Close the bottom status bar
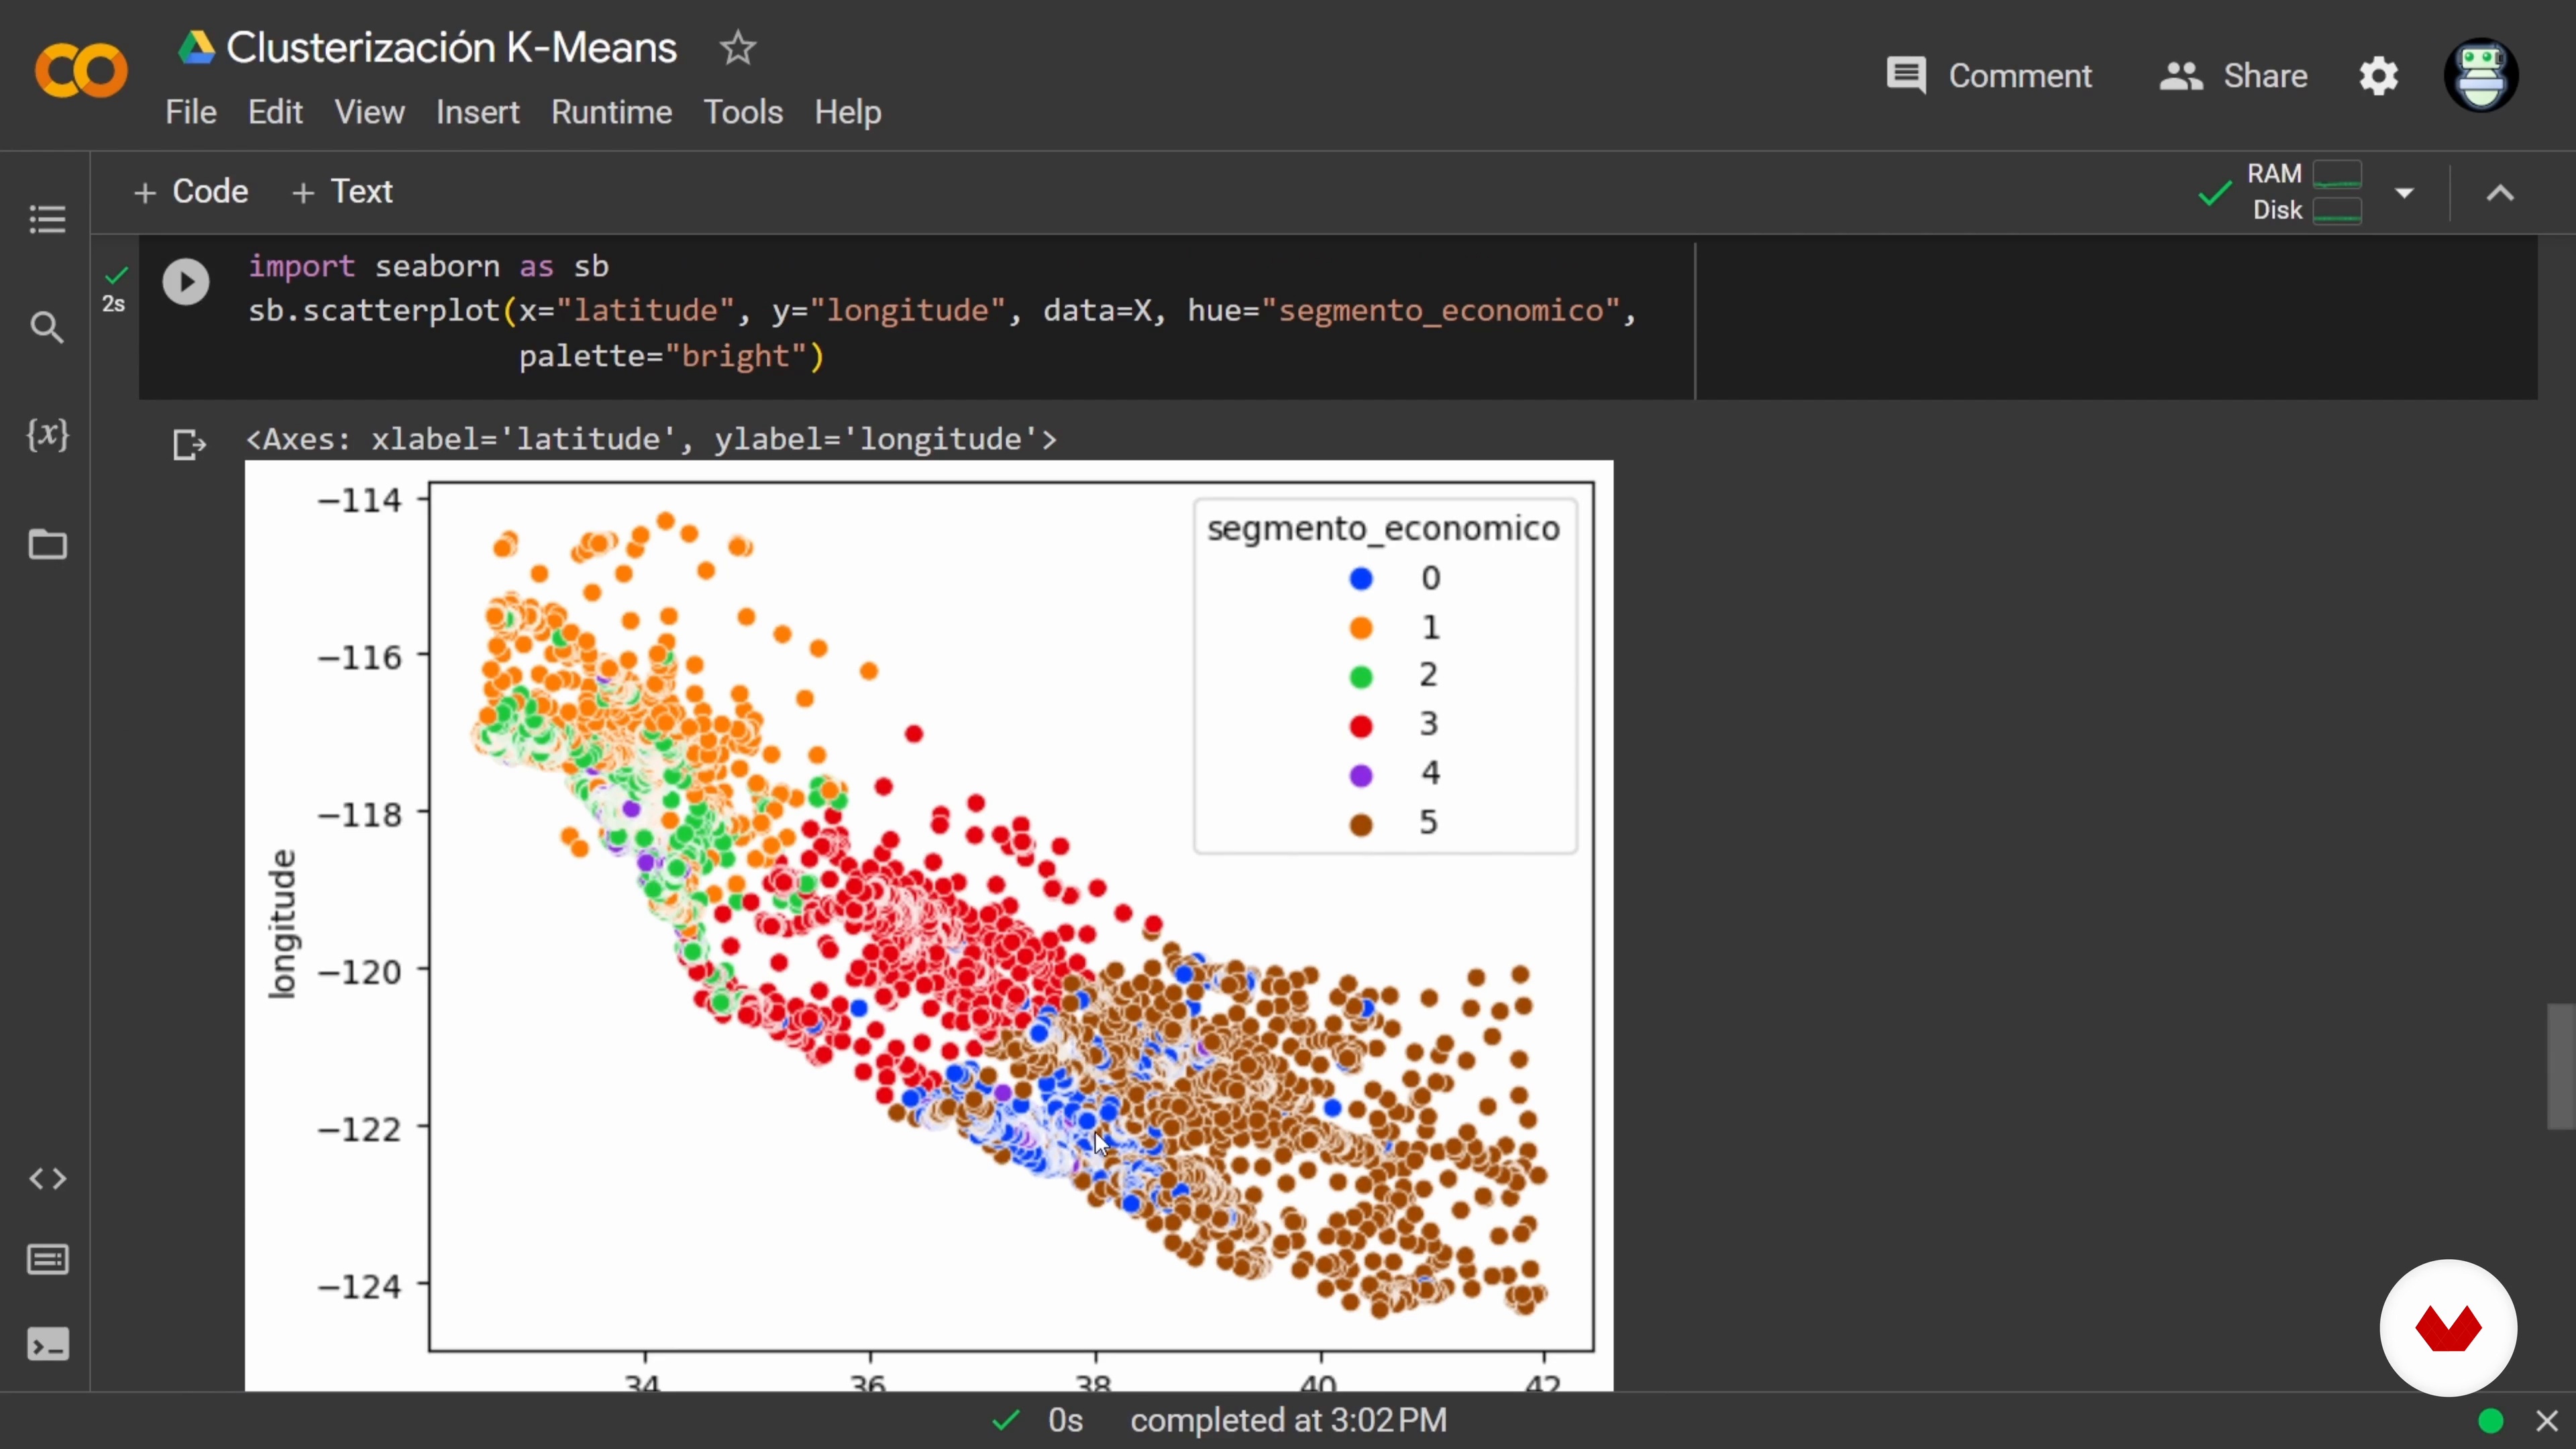2576x1449 pixels. click(2546, 1420)
